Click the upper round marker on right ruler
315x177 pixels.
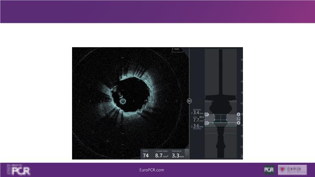tap(238, 114)
